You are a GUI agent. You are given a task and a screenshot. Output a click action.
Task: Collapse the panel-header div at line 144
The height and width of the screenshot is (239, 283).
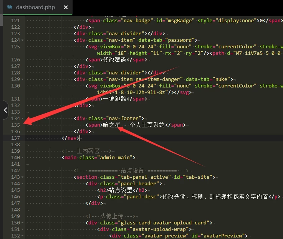click(23, 184)
